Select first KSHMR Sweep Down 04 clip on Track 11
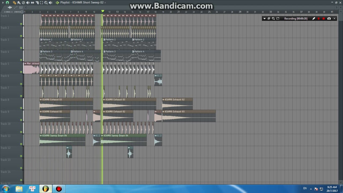This screenshot has height=193, width=343. tap(62, 140)
